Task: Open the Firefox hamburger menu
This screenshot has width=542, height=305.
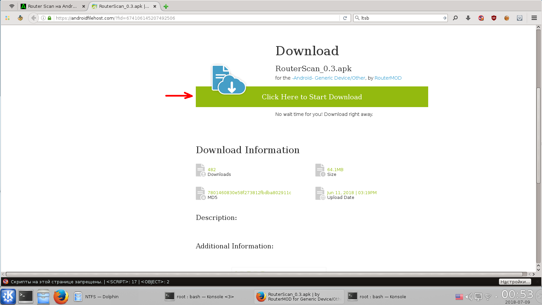Action: click(x=534, y=18)
